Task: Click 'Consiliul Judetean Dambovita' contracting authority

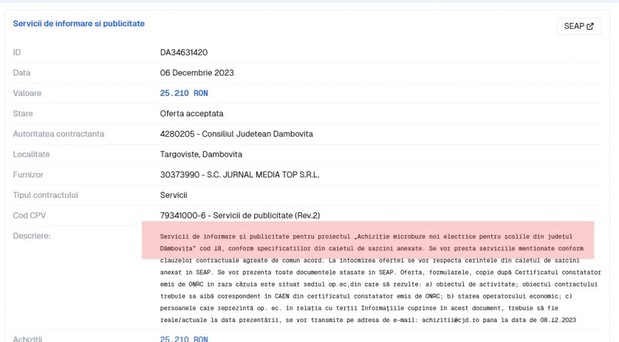Action: pos(236,134)
